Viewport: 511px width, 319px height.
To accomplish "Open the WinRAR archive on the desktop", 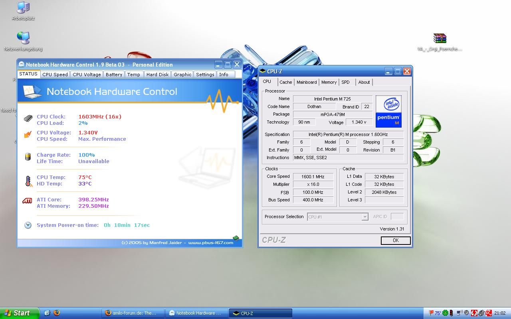I will click(x=440, y=42).
